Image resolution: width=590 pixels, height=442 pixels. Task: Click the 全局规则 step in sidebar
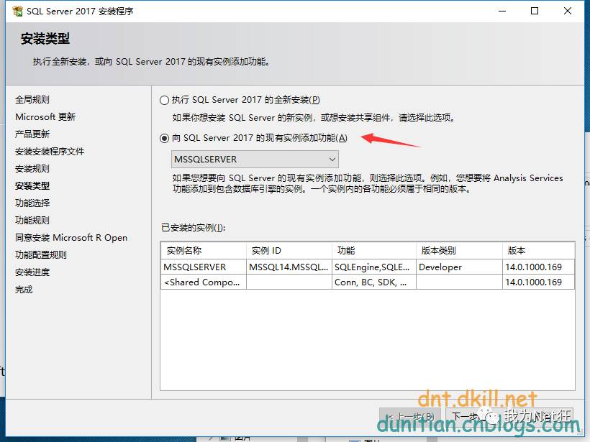[32, 100]
